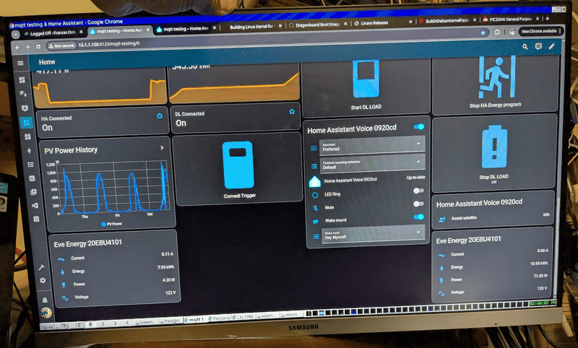
Task: Open taskbar xterm window next to FM8
Action: click(267, 316)
